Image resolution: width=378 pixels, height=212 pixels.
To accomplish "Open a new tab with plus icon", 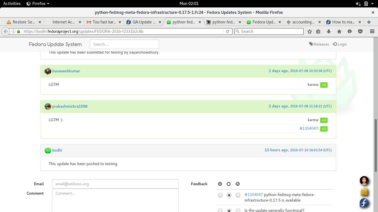I will (369, 22).
